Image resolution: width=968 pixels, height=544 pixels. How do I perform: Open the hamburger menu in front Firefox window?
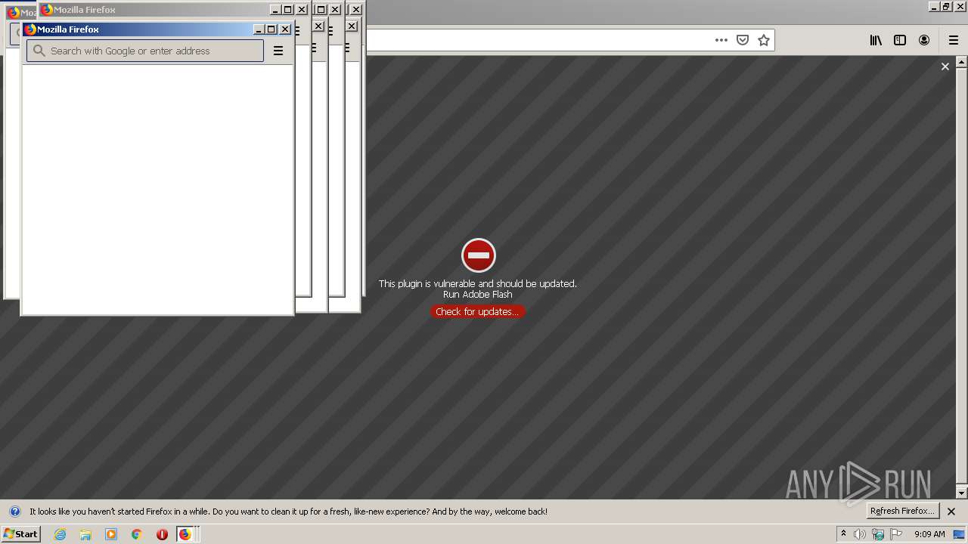(x=278, y=51)
